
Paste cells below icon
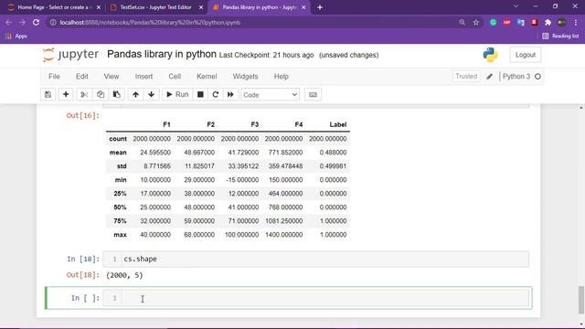click(x=117, y=95)
